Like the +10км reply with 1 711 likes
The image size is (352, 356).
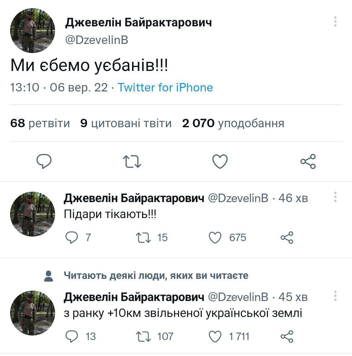coord(215,336)
